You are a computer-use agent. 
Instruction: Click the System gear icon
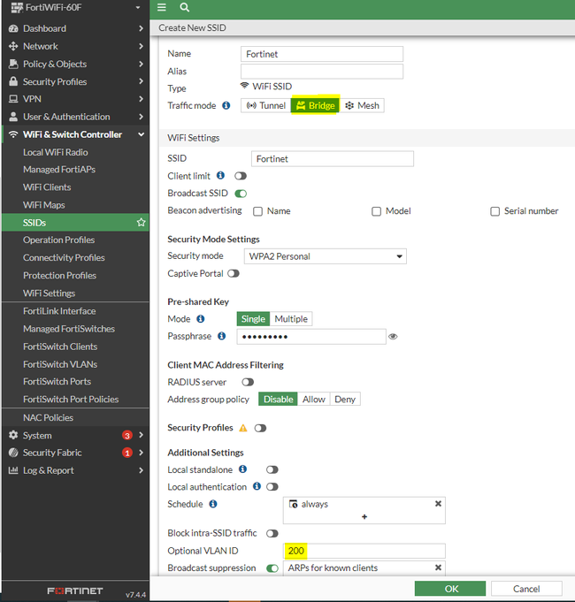13,435
